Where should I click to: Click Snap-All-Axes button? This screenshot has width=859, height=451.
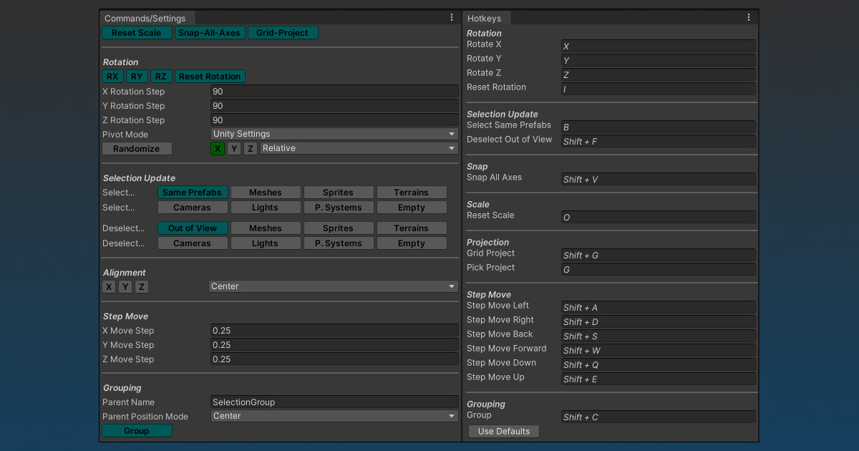(210, 33)
